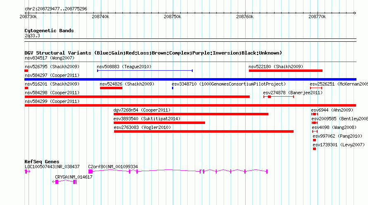The height and width of the screenshot is (205, 368).
Task: Click the blue interval line of nsv508883
Action: tap(145, 71)
